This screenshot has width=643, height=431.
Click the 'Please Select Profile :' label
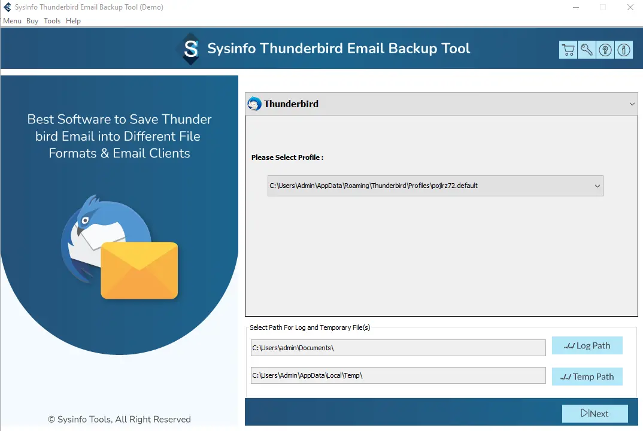287,157
